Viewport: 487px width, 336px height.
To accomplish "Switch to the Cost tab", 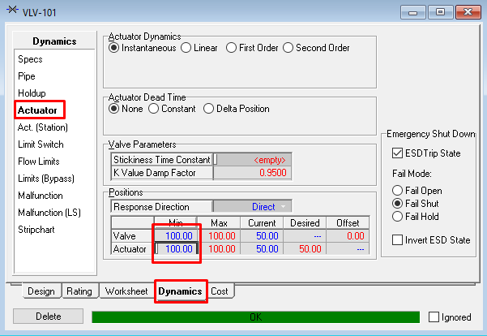I will [x=220, y=291].
